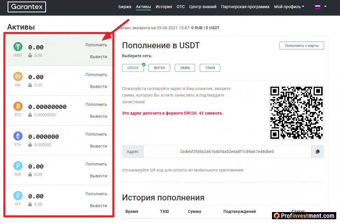Select the BEP20 network option

tap(159, 68)
